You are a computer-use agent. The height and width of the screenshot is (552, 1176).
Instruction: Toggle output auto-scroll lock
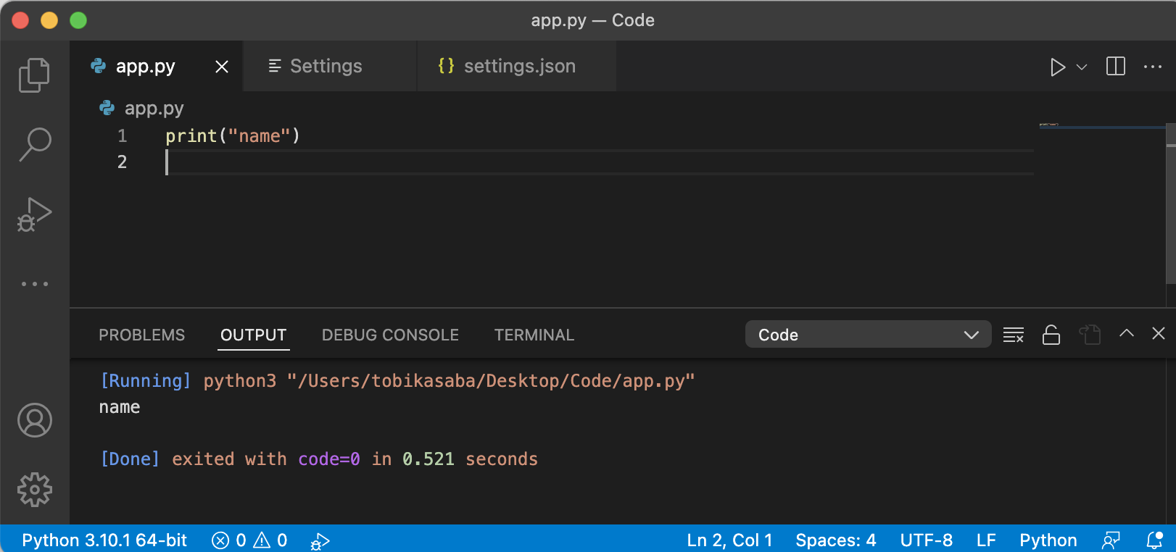(x=1051, y=335)
